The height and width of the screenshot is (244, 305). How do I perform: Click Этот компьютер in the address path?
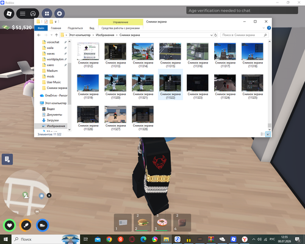pos(80,35)
